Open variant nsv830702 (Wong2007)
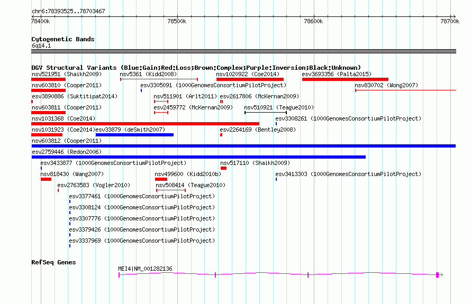 [x=386, y=85]
